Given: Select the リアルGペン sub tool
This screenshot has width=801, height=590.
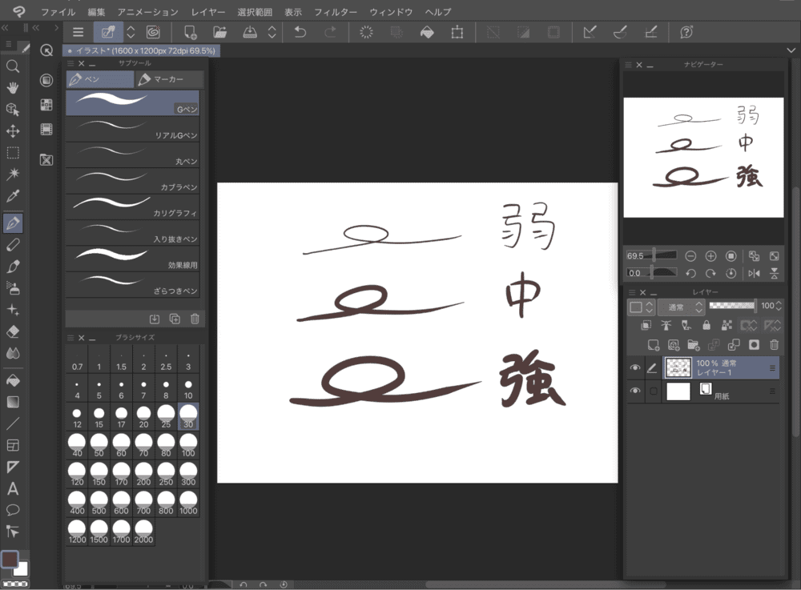Looking at the screenshot, I should point(132,129).
